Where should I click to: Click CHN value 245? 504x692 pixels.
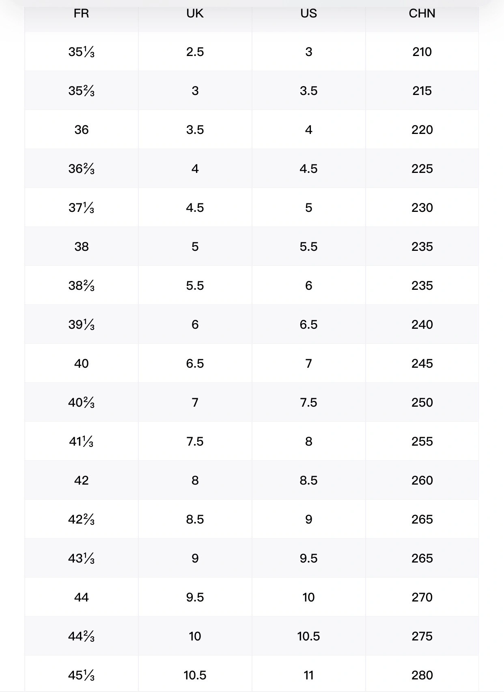422,364
